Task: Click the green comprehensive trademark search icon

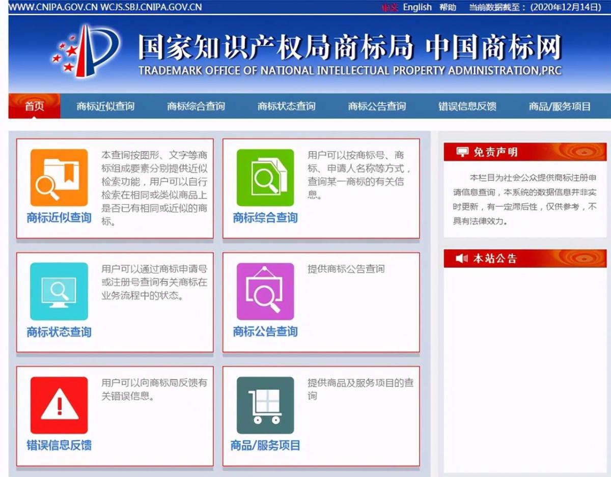Action: point(265,177)
